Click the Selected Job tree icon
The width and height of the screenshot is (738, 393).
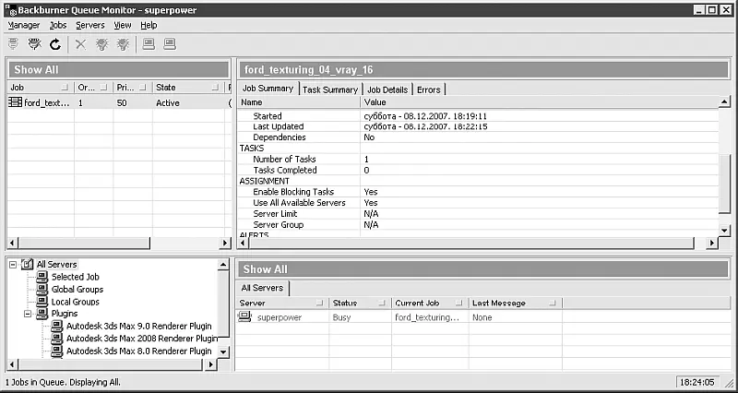pyautogui.click(x=42, y=277)
